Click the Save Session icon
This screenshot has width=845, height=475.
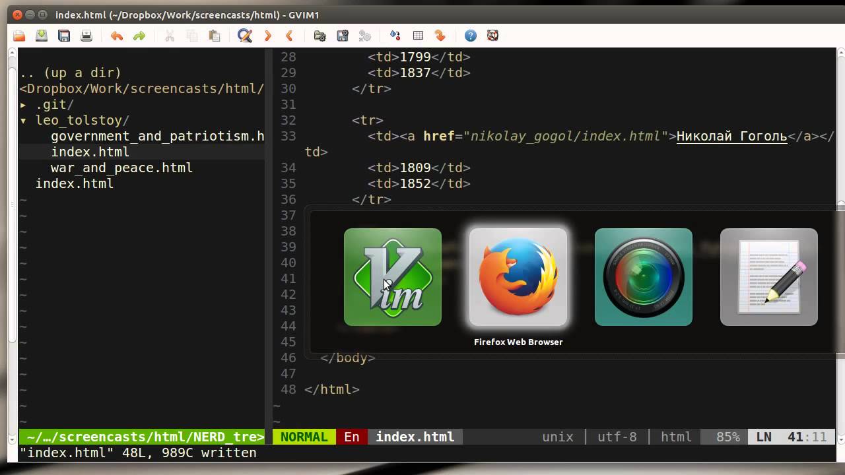point(343,36)
